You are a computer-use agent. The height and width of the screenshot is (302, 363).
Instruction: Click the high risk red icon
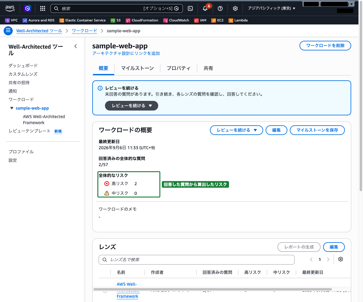tap(106, 184)
